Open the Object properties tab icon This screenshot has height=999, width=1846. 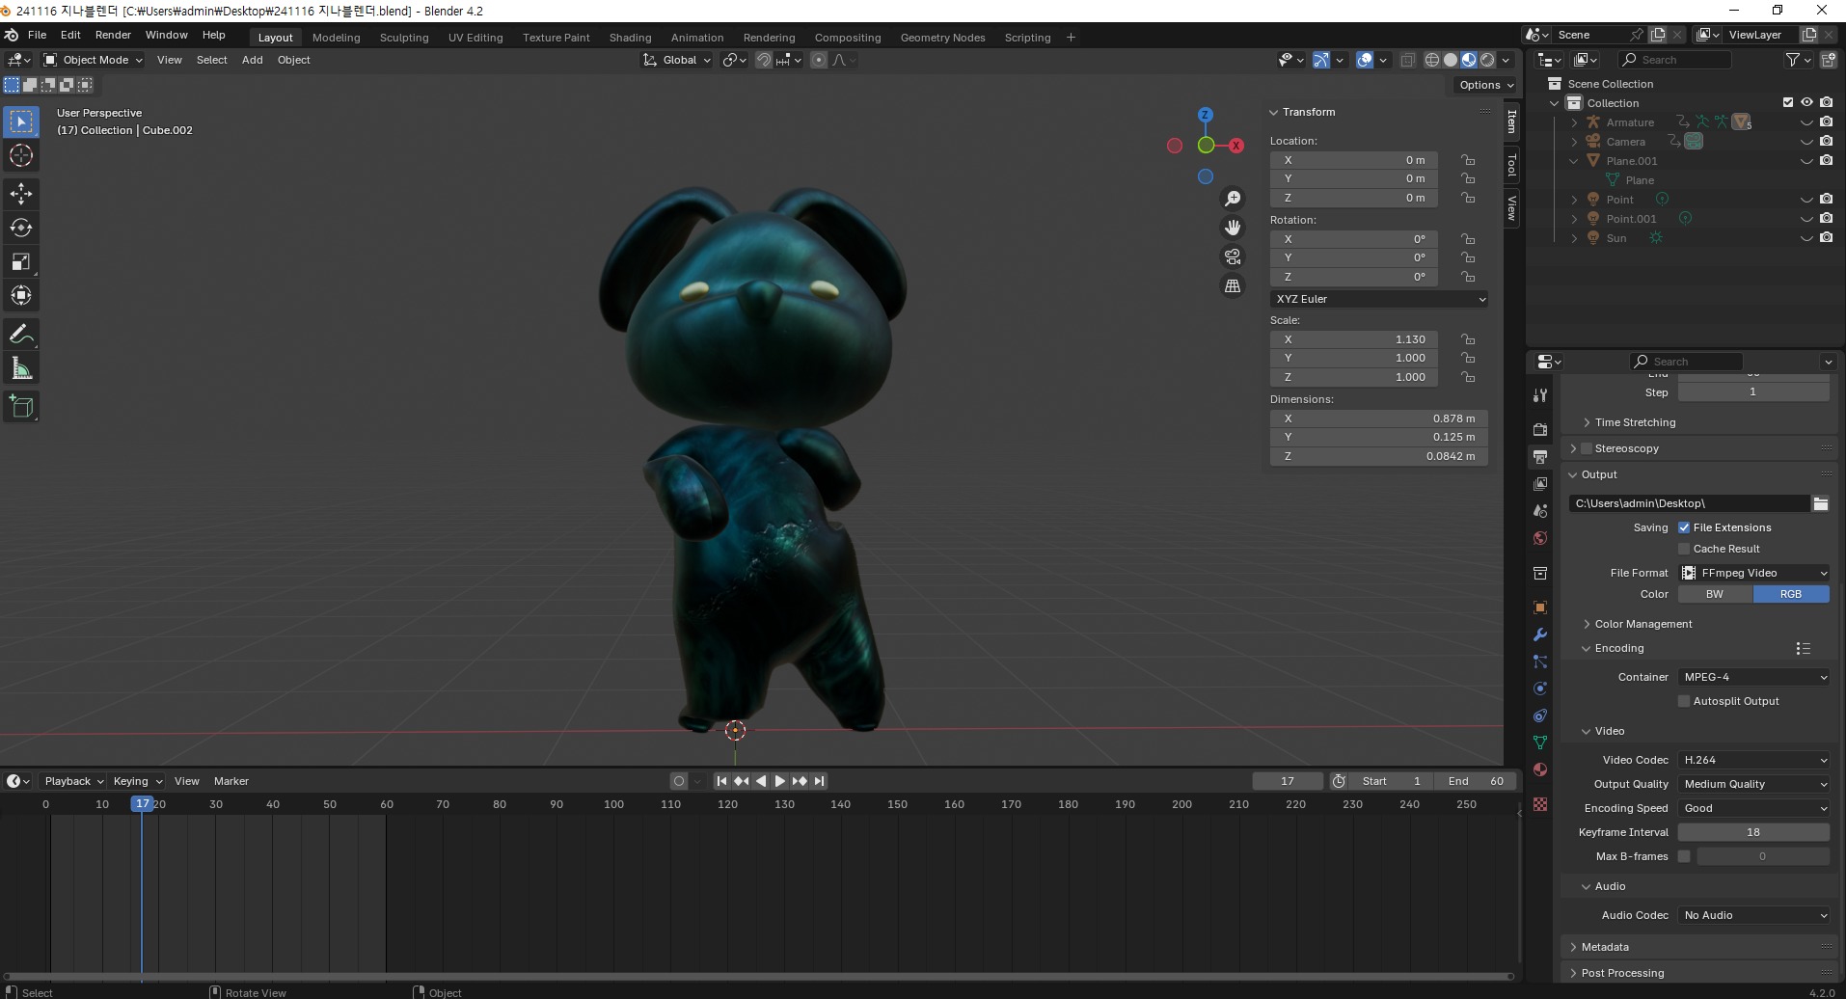1540,607
